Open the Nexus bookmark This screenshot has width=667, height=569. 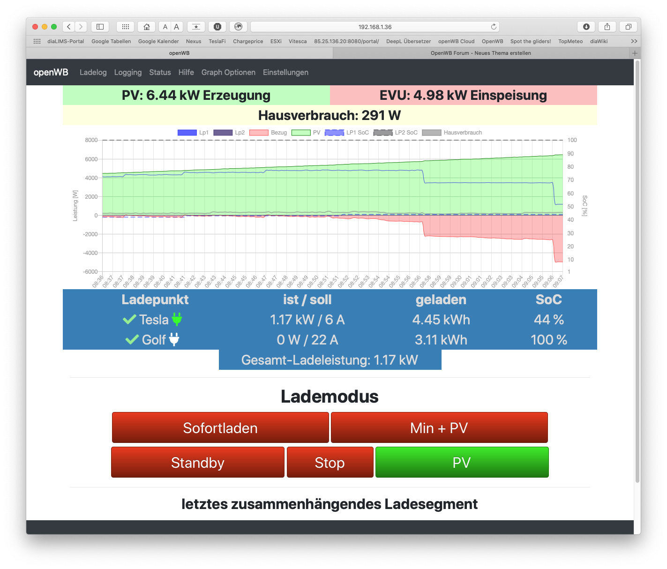tap(194, 41)
